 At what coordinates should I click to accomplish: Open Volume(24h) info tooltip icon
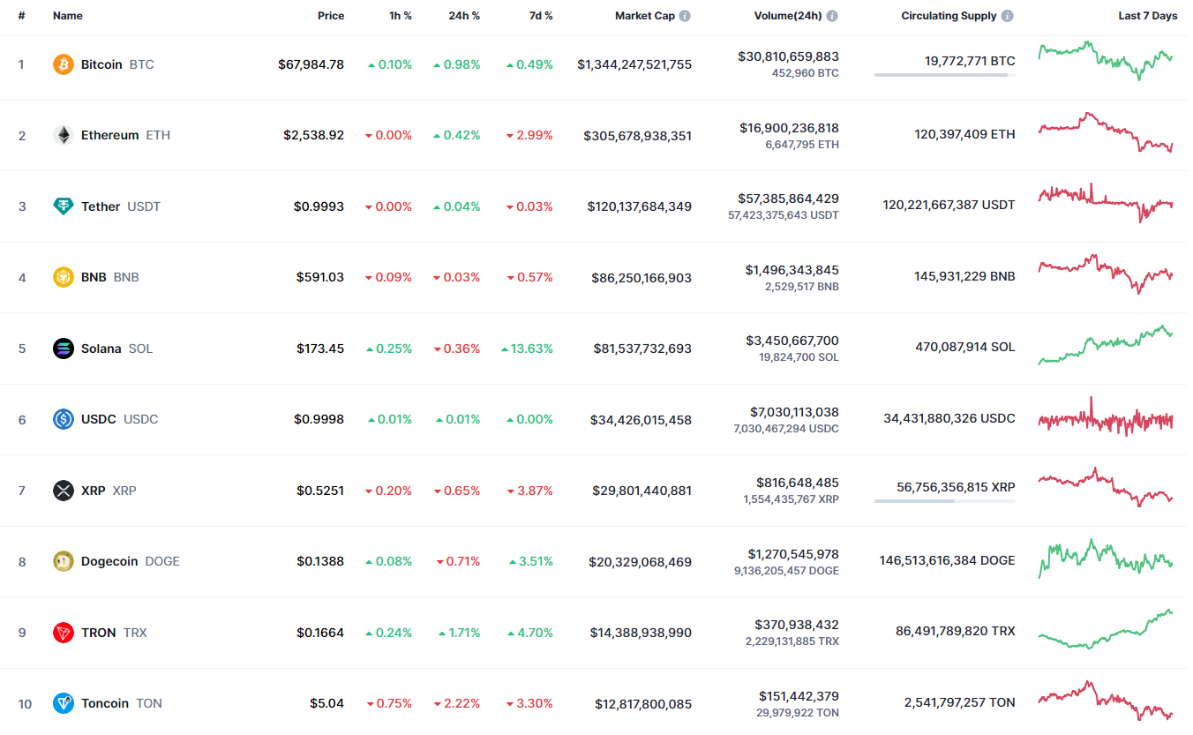(x=832, y=16)
